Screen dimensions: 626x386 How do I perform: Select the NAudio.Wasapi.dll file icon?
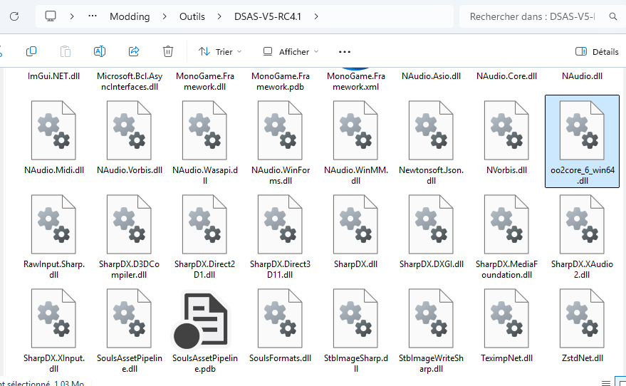click(x=204, y=130)
